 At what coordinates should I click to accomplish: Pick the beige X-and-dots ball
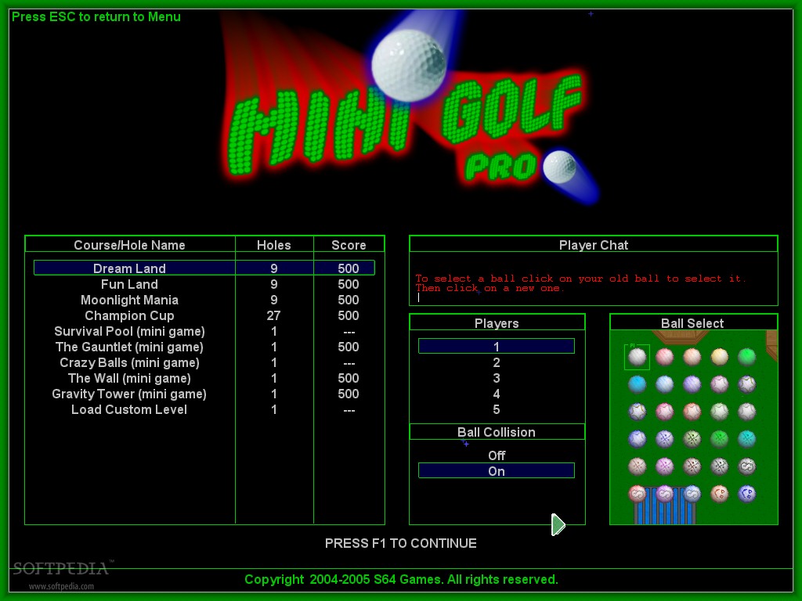tap(638, 466)
